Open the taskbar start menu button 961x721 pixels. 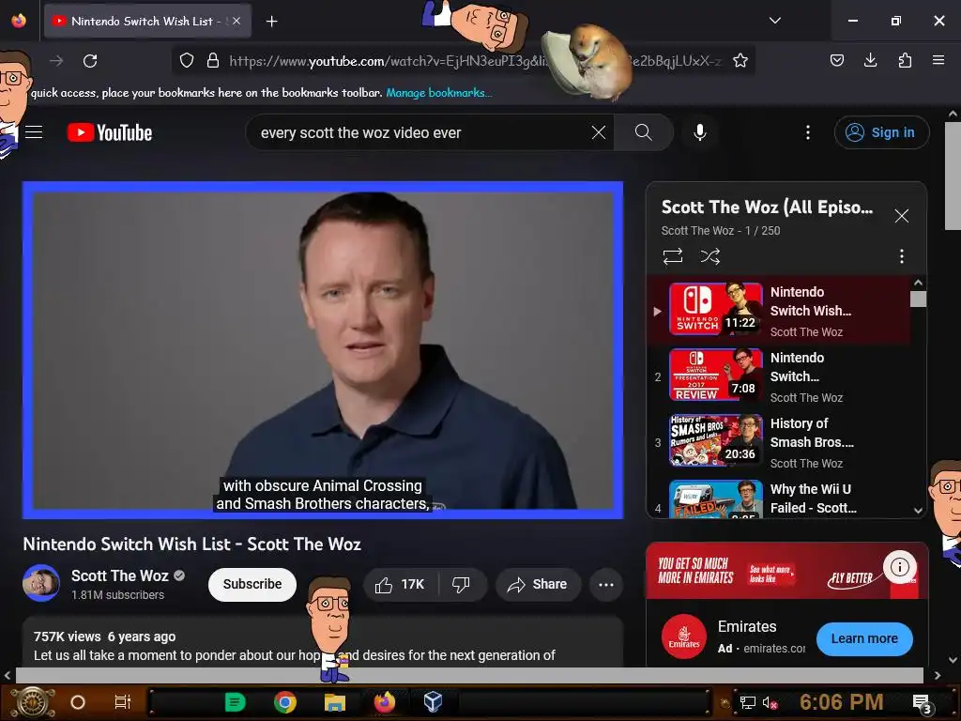click(x=32, y=702)
